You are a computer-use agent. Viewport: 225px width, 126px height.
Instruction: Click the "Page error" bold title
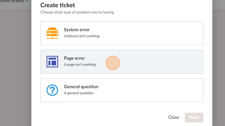tap(74, 58)
